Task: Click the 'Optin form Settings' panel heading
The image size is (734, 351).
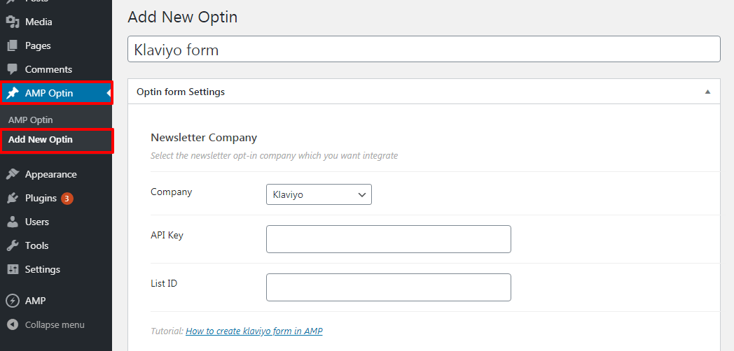Action: point(181,92)
